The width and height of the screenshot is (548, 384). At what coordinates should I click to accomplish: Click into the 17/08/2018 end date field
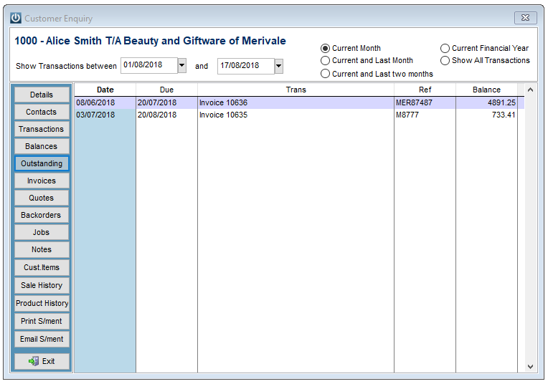tap(246, 66)
